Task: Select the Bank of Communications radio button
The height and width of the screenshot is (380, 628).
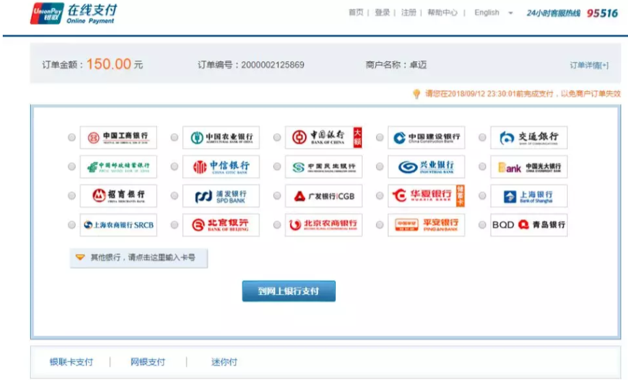Action: [483, 138]
